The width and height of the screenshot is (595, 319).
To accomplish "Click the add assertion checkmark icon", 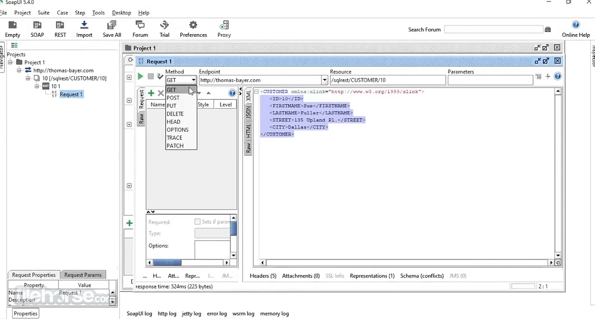I will click(x=160, y=76).
